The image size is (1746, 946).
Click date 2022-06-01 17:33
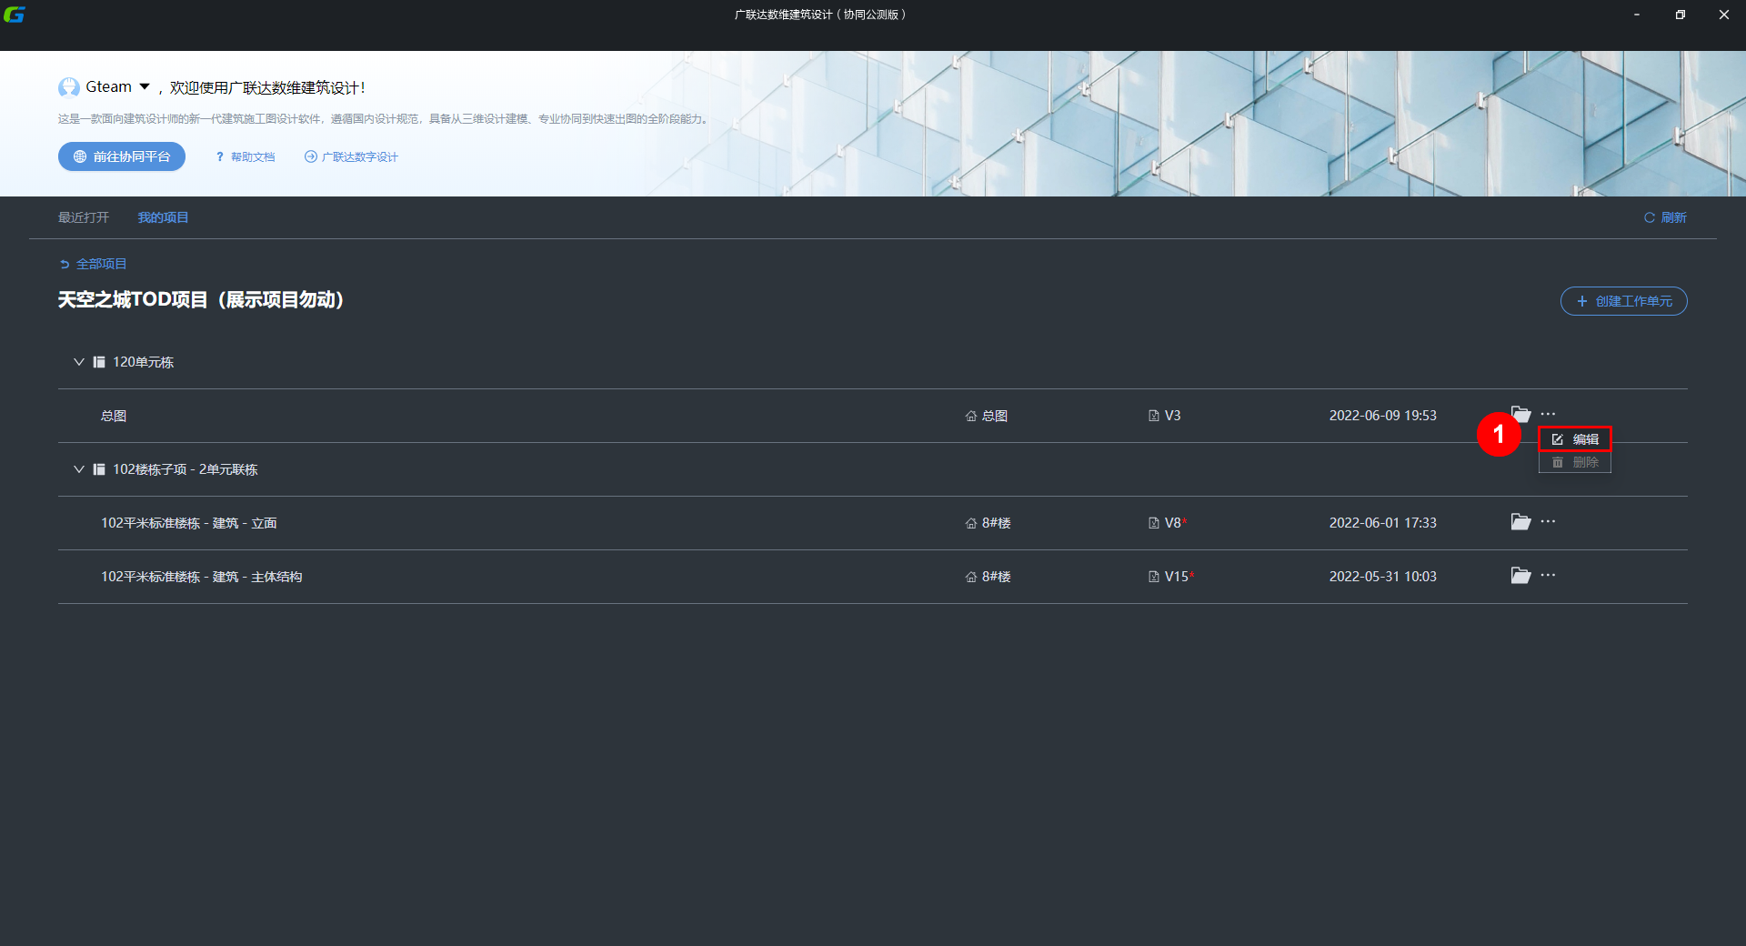[1383, 523]
